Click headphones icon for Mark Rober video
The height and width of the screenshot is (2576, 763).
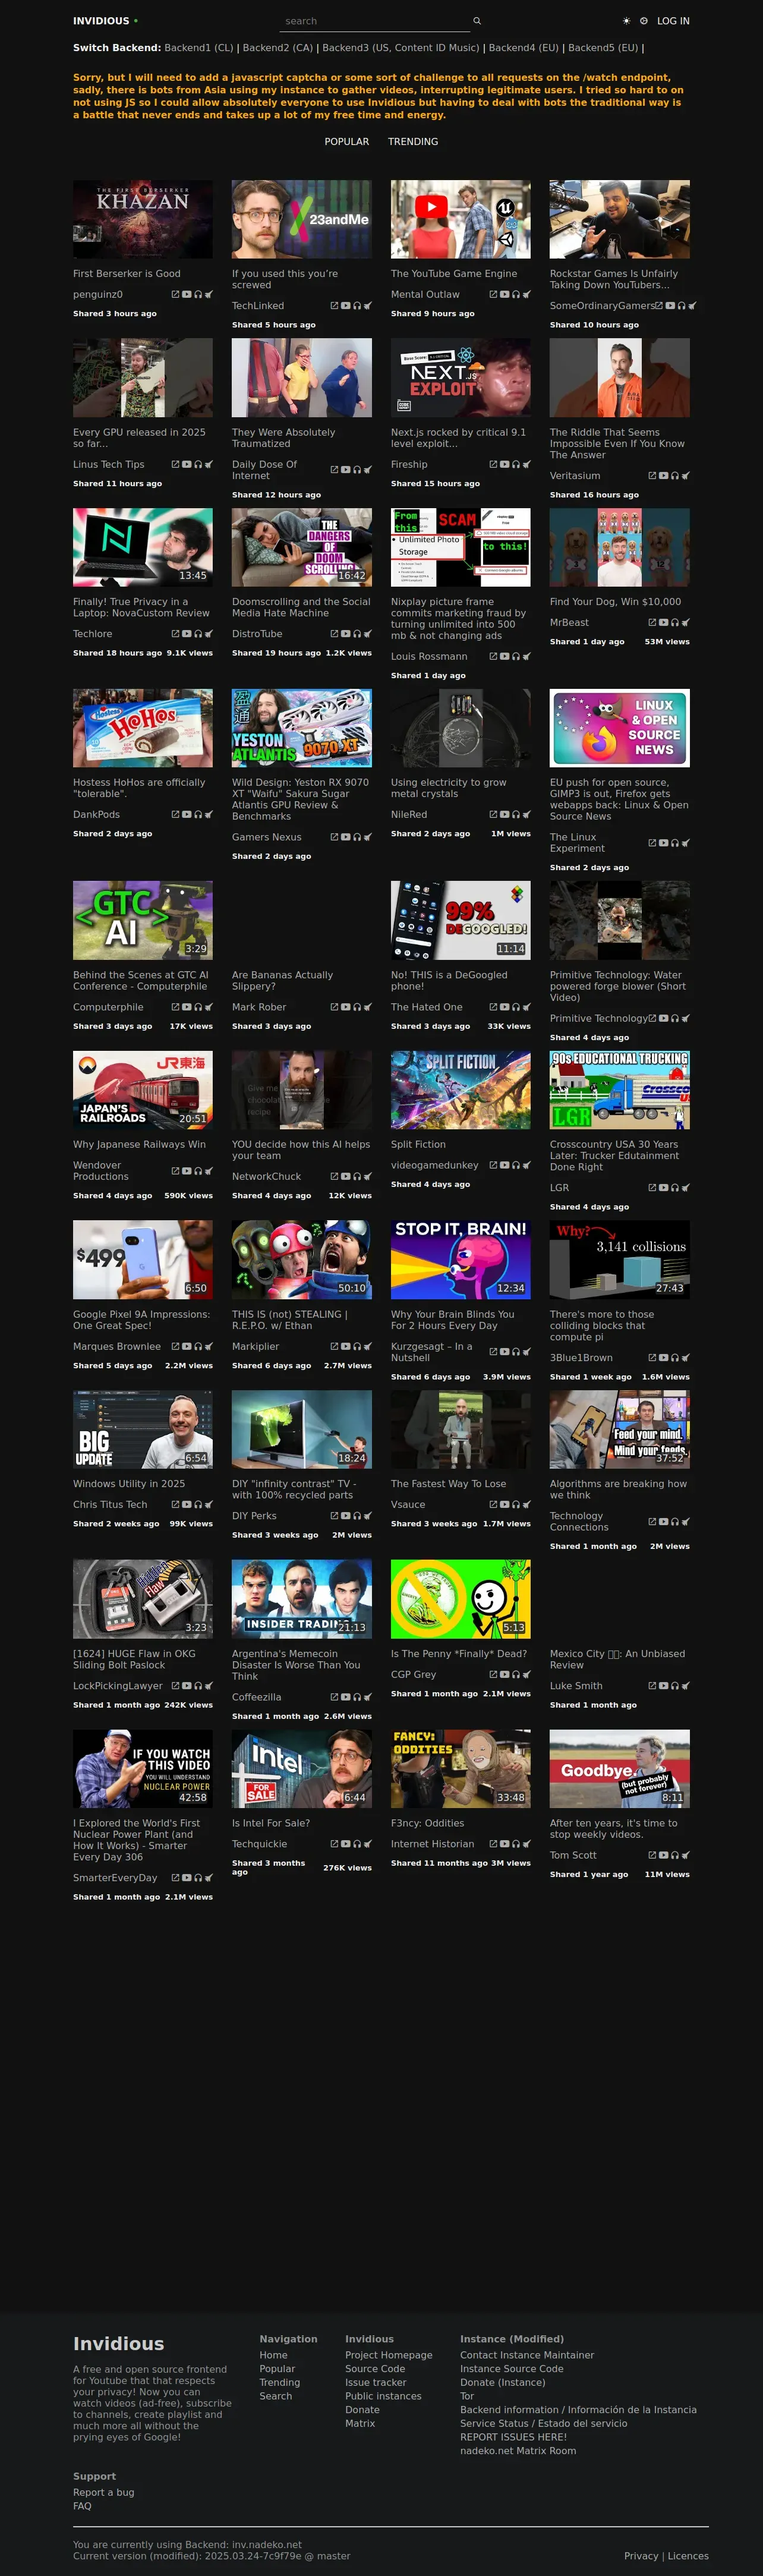pos(357,1007)
